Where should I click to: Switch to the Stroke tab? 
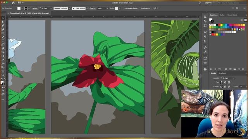pos(213,73)
